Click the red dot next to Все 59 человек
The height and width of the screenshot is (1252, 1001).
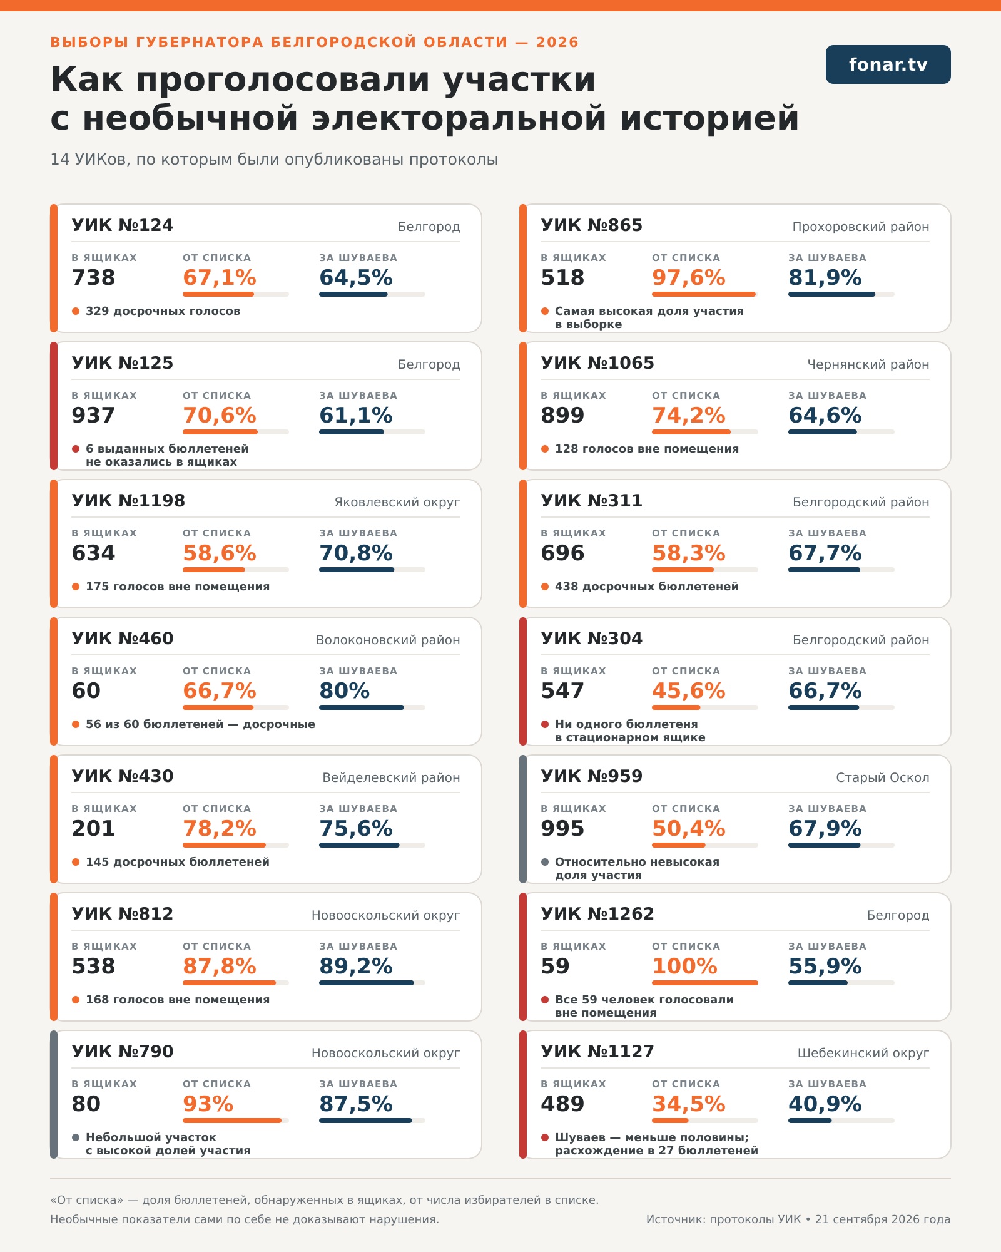[545, 1000]
